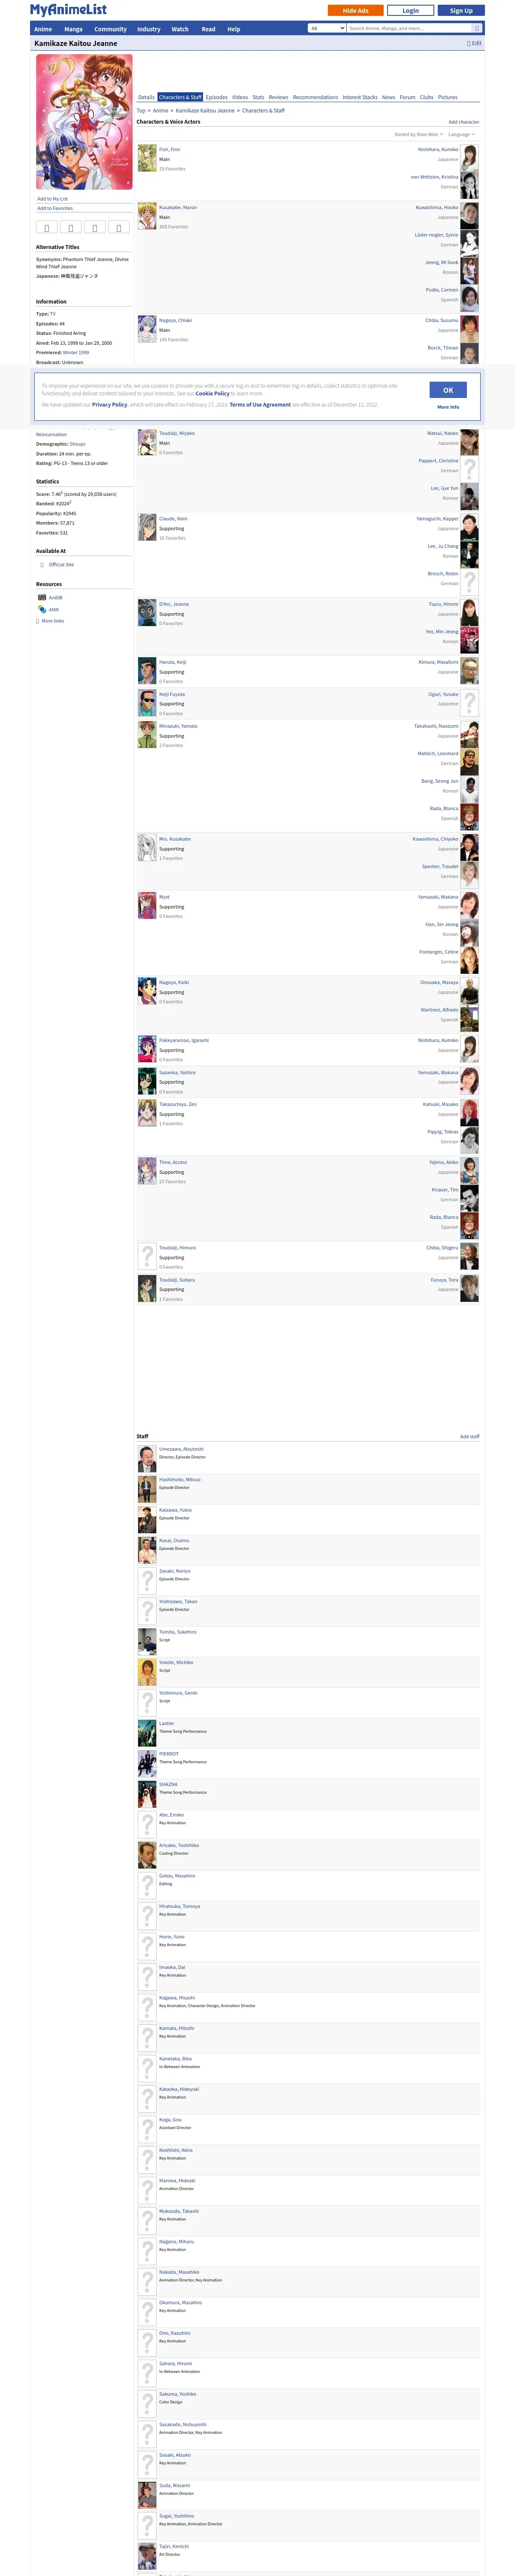Click the Login button
The image size is (515, 2576).
point(411,10)
